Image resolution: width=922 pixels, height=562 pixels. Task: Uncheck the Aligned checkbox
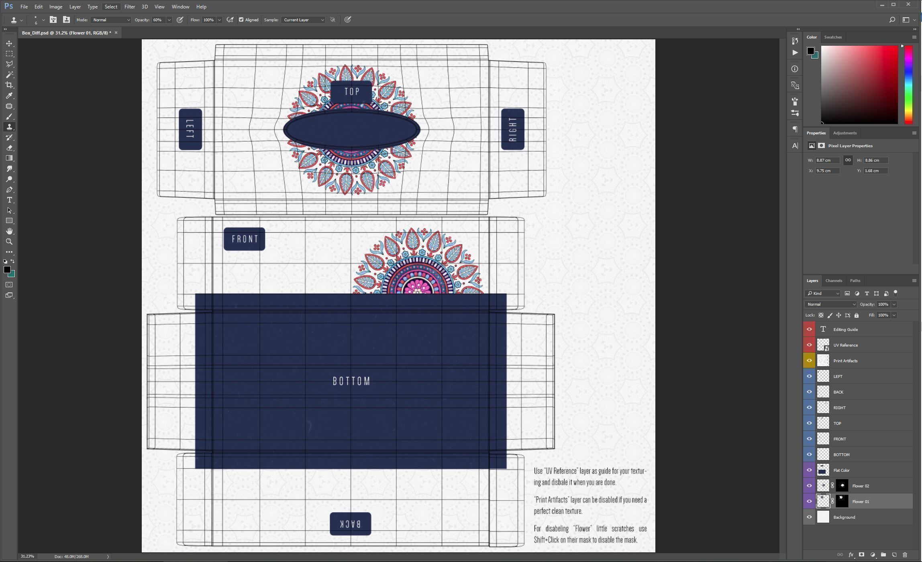[241, 20]
